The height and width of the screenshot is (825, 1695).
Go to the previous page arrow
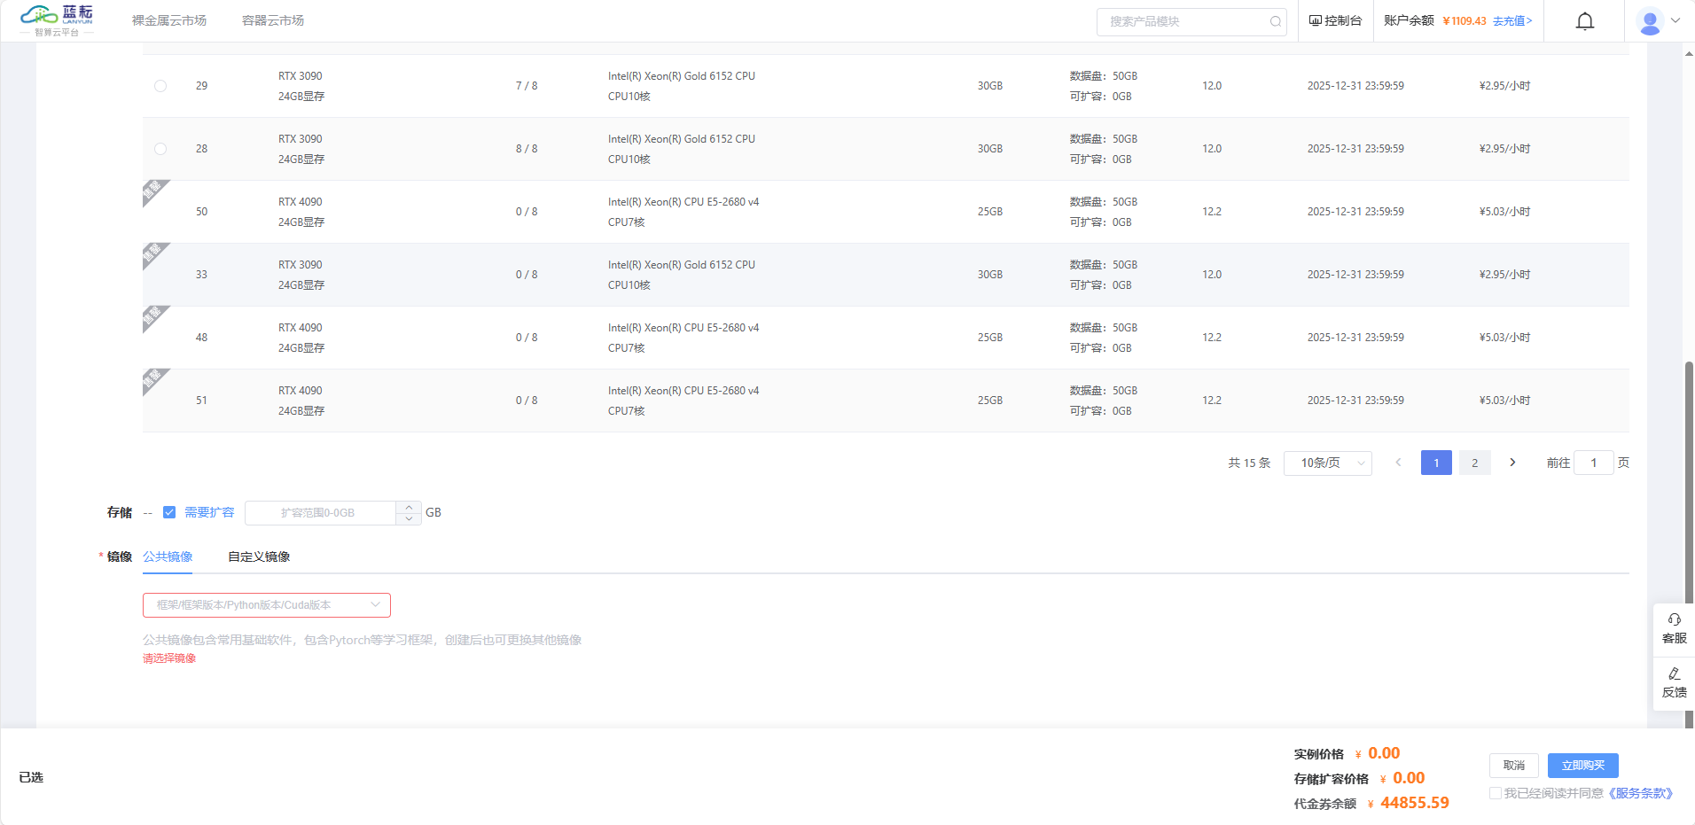tap(1399, 463)
